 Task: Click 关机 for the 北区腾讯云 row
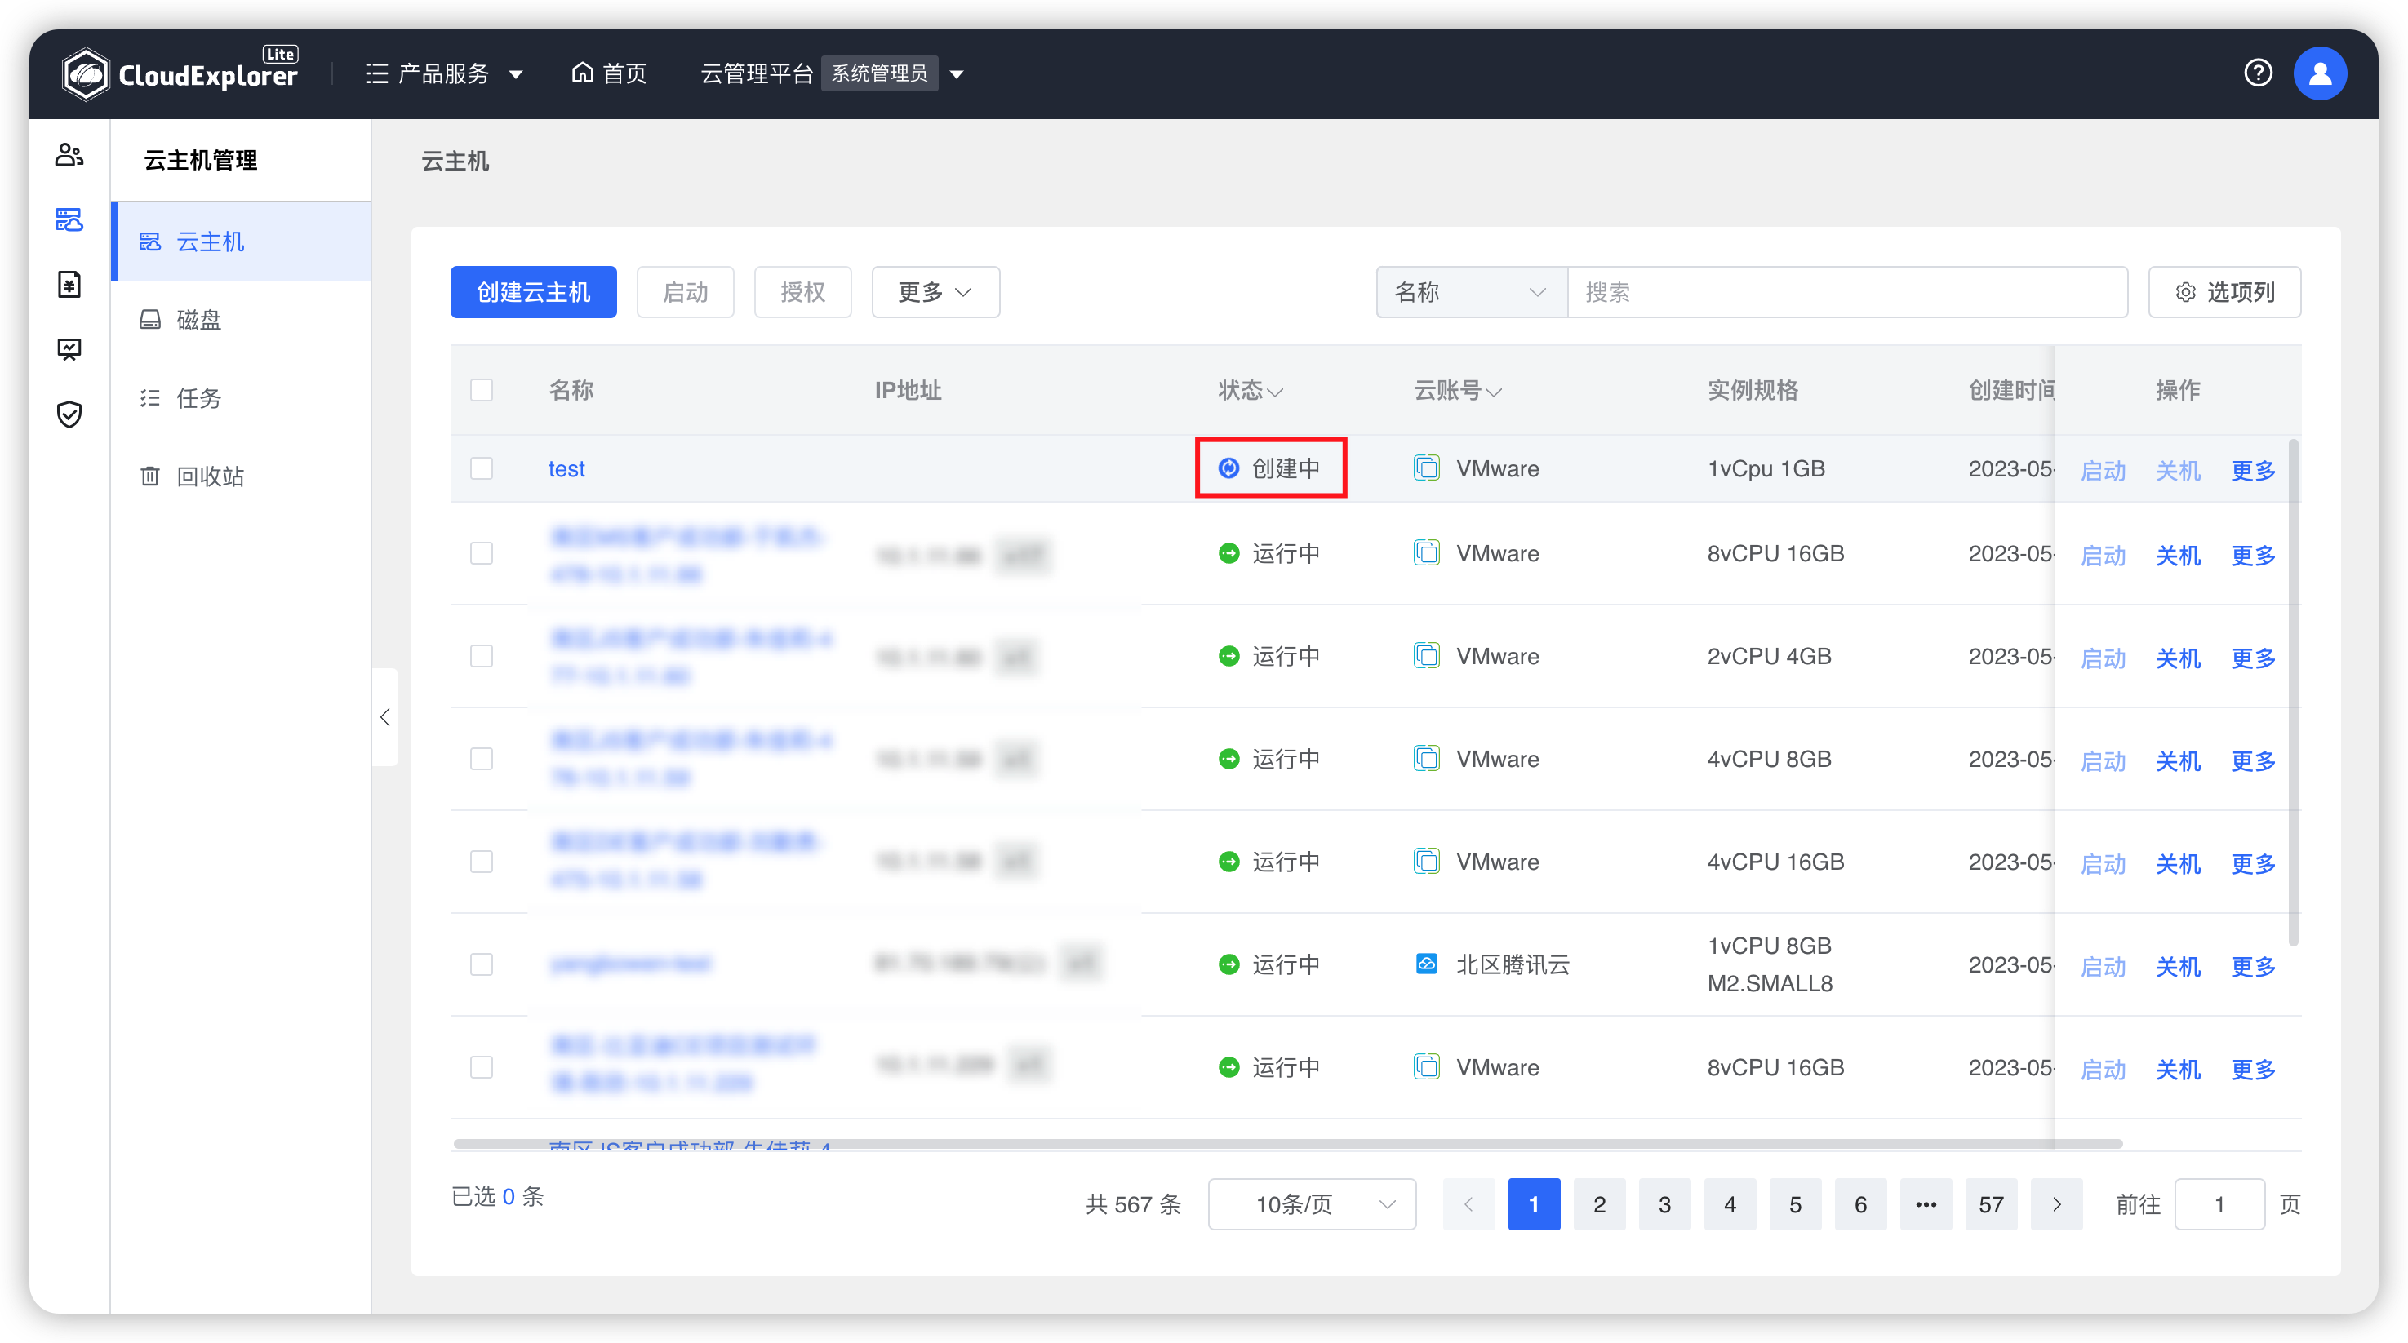point(2178,966)
